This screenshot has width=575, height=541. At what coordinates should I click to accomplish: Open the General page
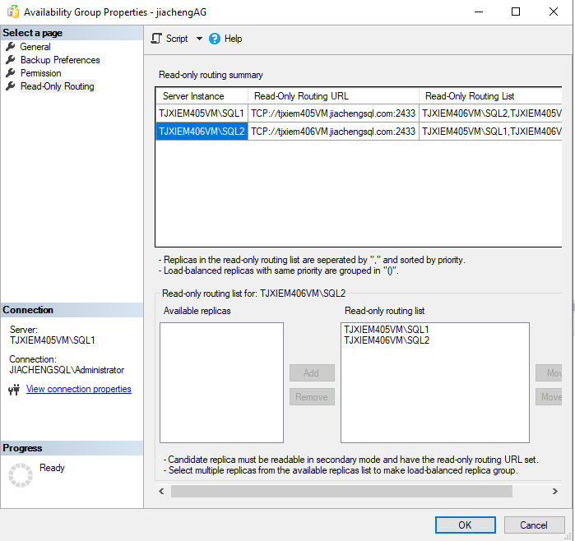pyautogui.click(x=35, y=47)
